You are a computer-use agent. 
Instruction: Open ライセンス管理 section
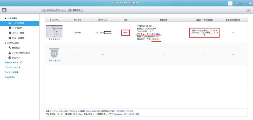point(11,72)
